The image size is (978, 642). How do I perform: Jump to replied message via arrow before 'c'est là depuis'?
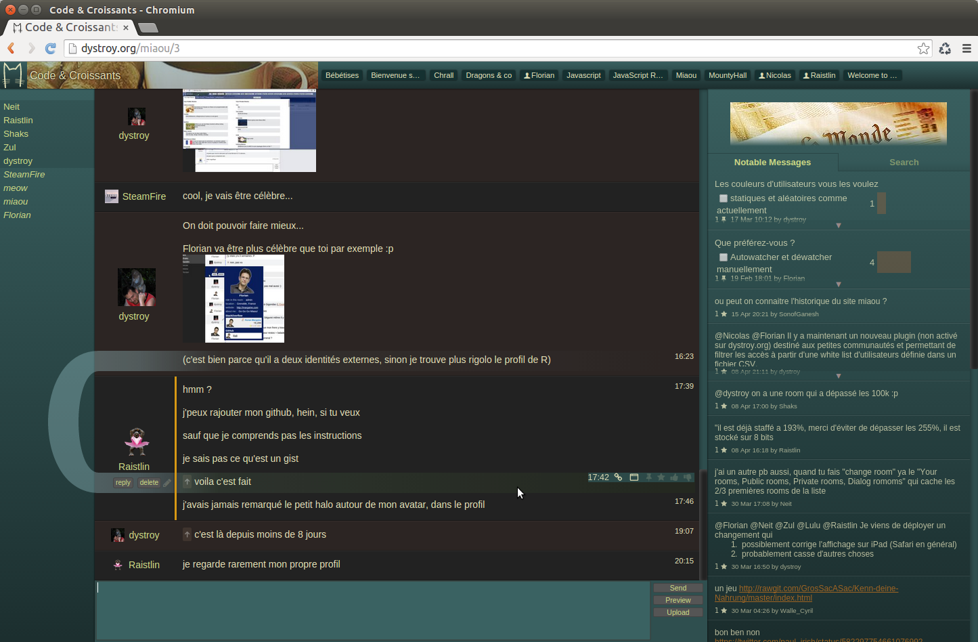click(187, 534)
